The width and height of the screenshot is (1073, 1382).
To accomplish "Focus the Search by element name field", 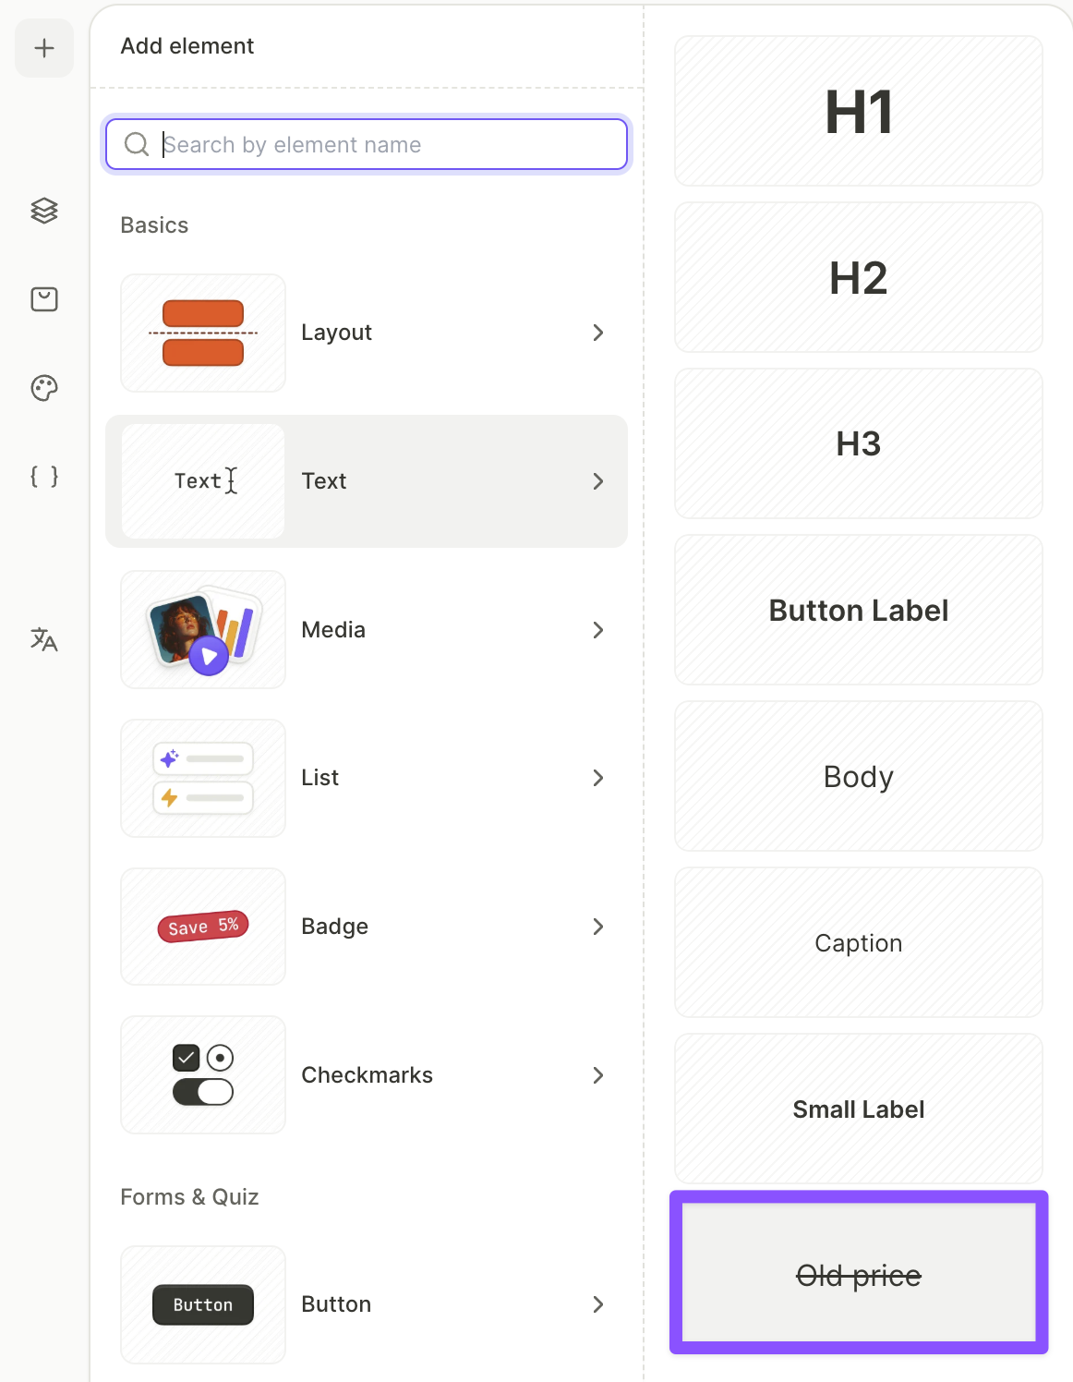I will 367,144.
